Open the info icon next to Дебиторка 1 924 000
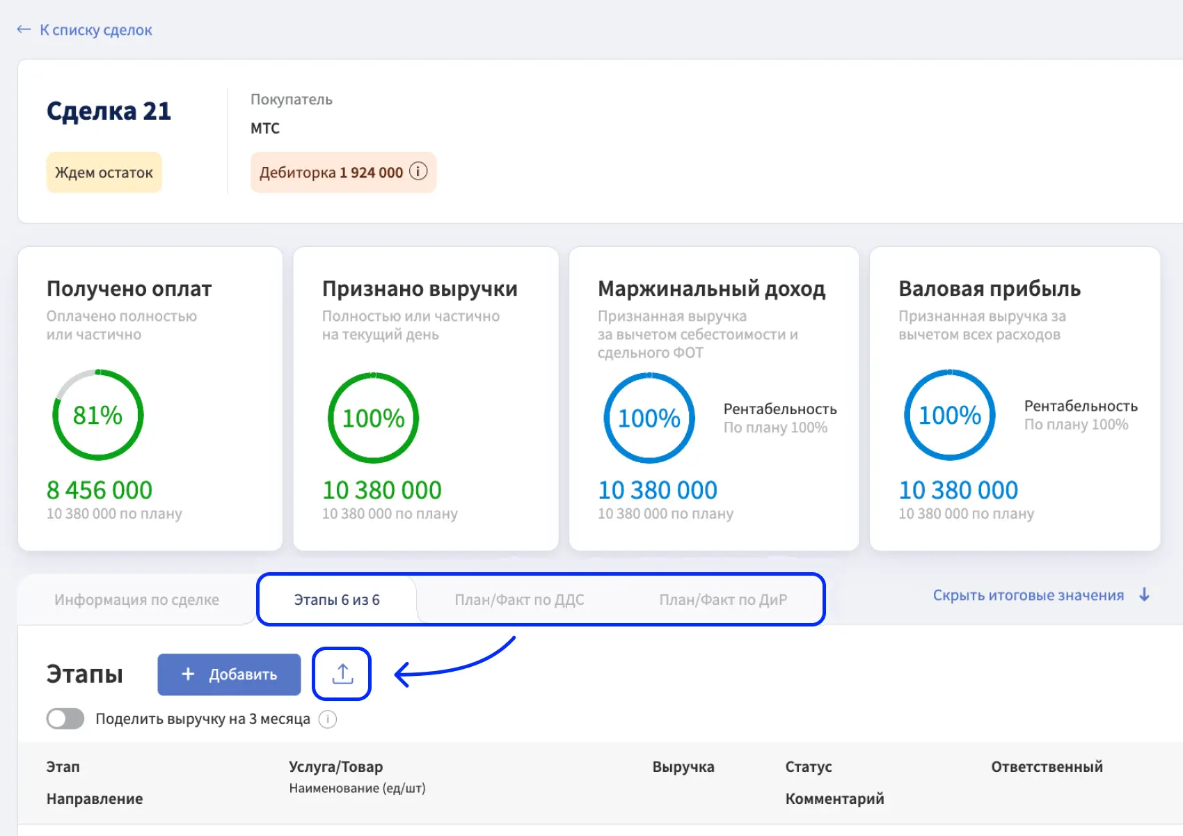This screenshot has width=1183, height=836. point(418,171)
